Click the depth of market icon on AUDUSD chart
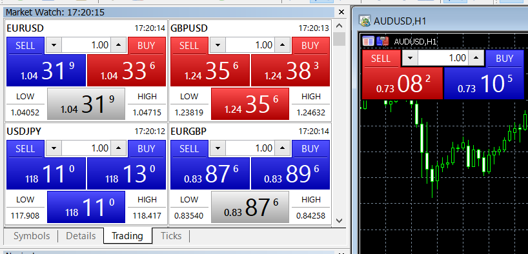 pos(383,41)
